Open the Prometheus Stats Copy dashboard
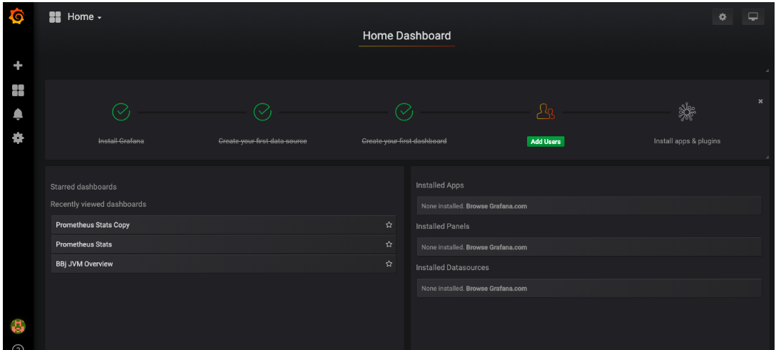Screen dimensions: 781x350 click(x=223, y=225)
